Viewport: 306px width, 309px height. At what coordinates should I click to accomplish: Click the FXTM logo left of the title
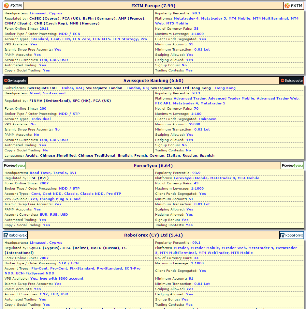click(x=13, y=6)
